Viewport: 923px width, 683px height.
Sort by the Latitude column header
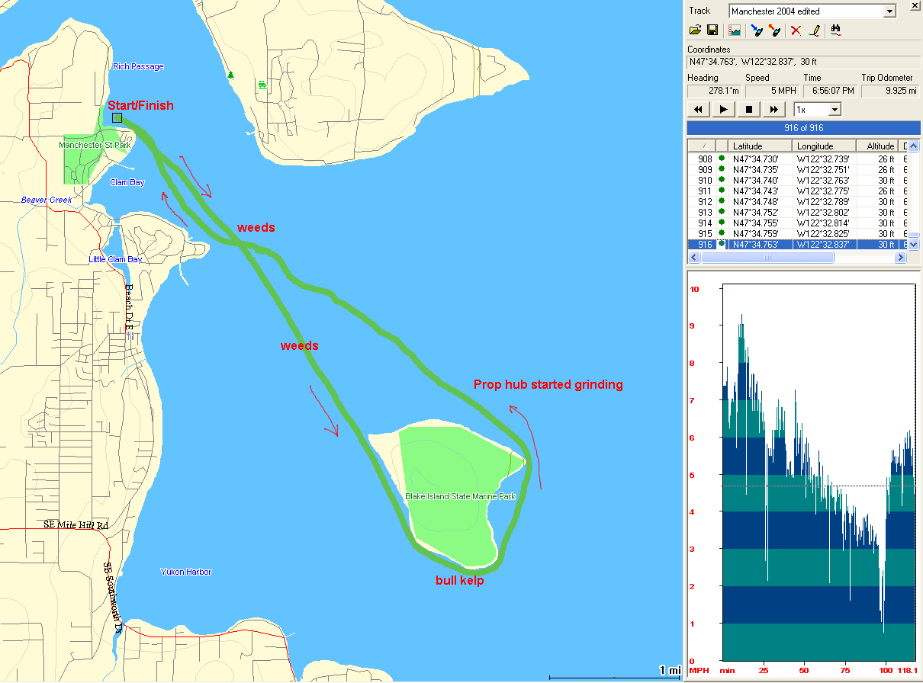pos(760,146)
